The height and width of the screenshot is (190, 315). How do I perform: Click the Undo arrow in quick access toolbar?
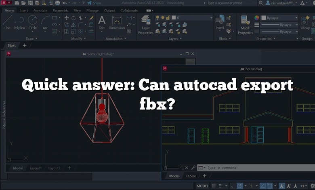pyautogui.click(x=65, y=3)
